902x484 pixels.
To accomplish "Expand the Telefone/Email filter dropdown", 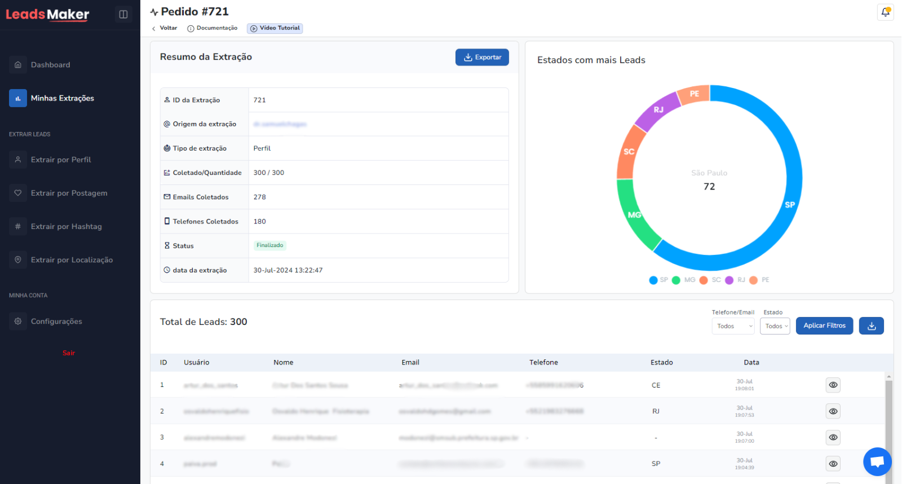I will (733, 326).
